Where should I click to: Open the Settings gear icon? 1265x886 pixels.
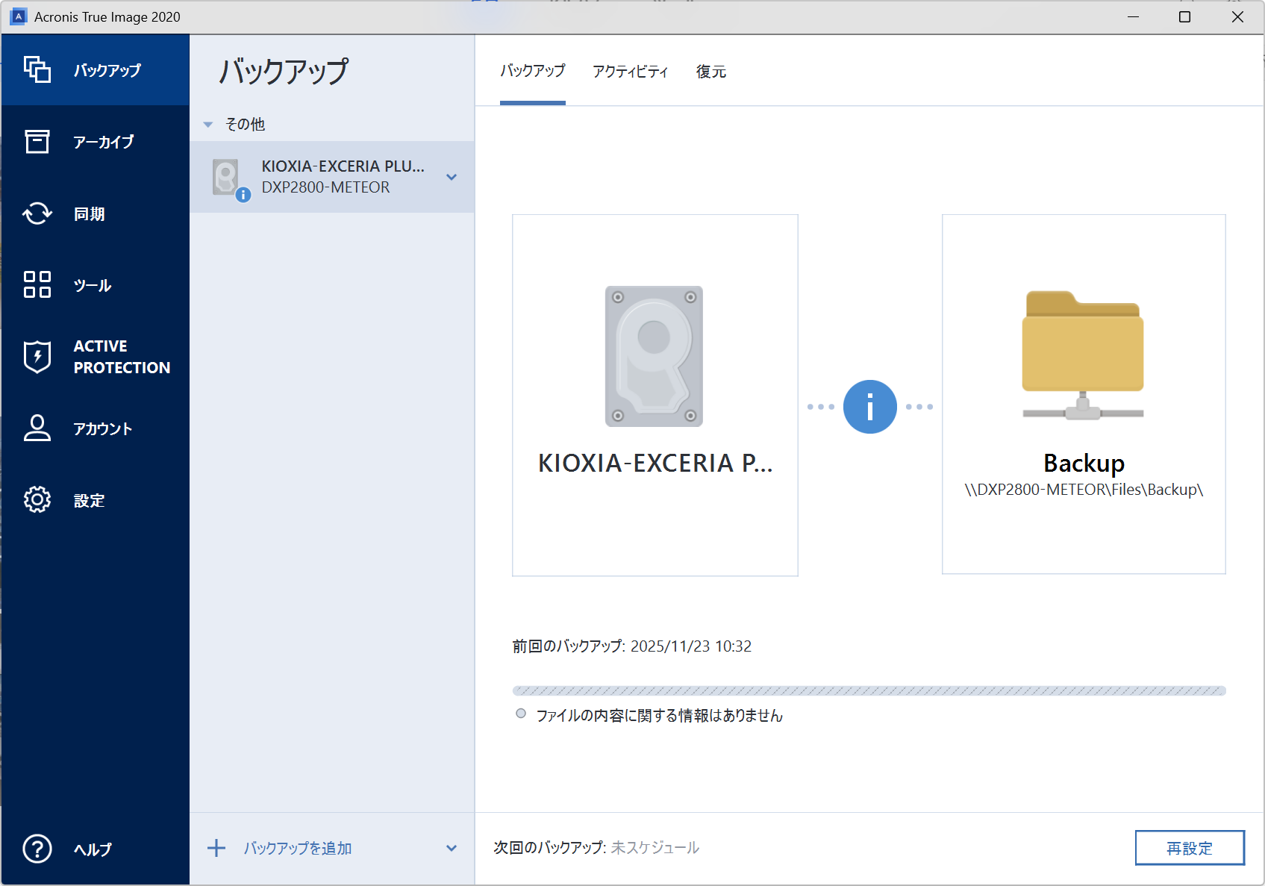coord(37,499)
